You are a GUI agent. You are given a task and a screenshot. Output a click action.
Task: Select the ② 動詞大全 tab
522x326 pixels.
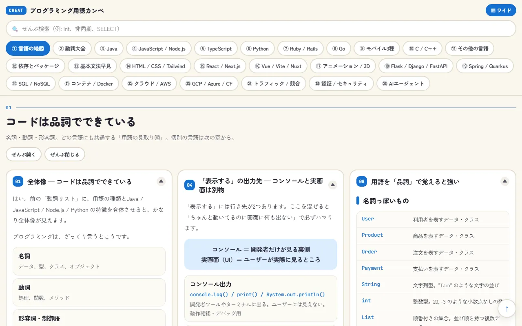72,48
